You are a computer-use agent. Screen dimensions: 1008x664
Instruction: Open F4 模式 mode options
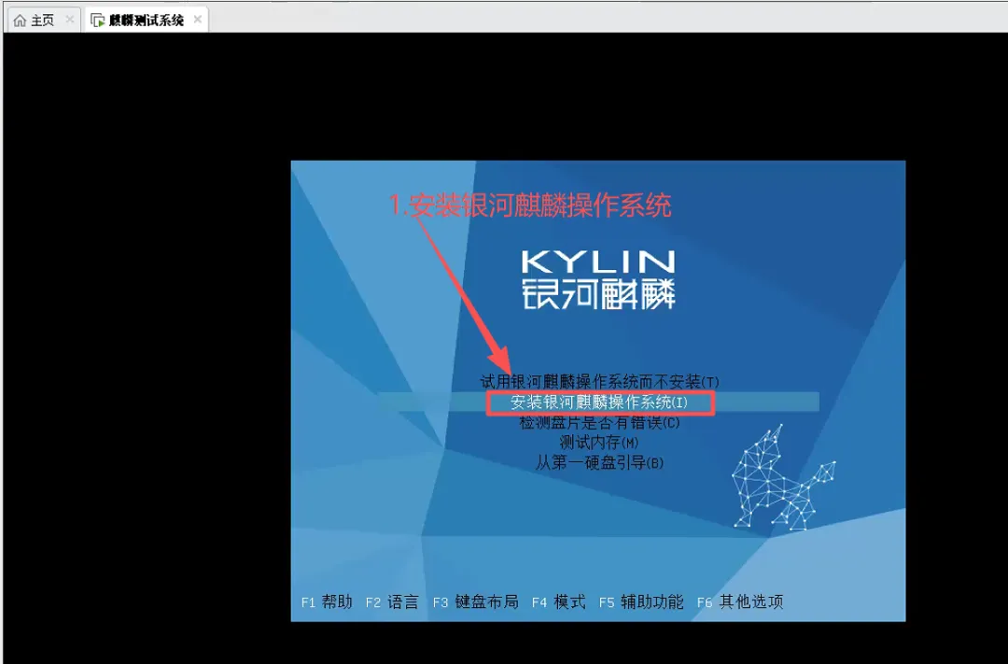559,602
